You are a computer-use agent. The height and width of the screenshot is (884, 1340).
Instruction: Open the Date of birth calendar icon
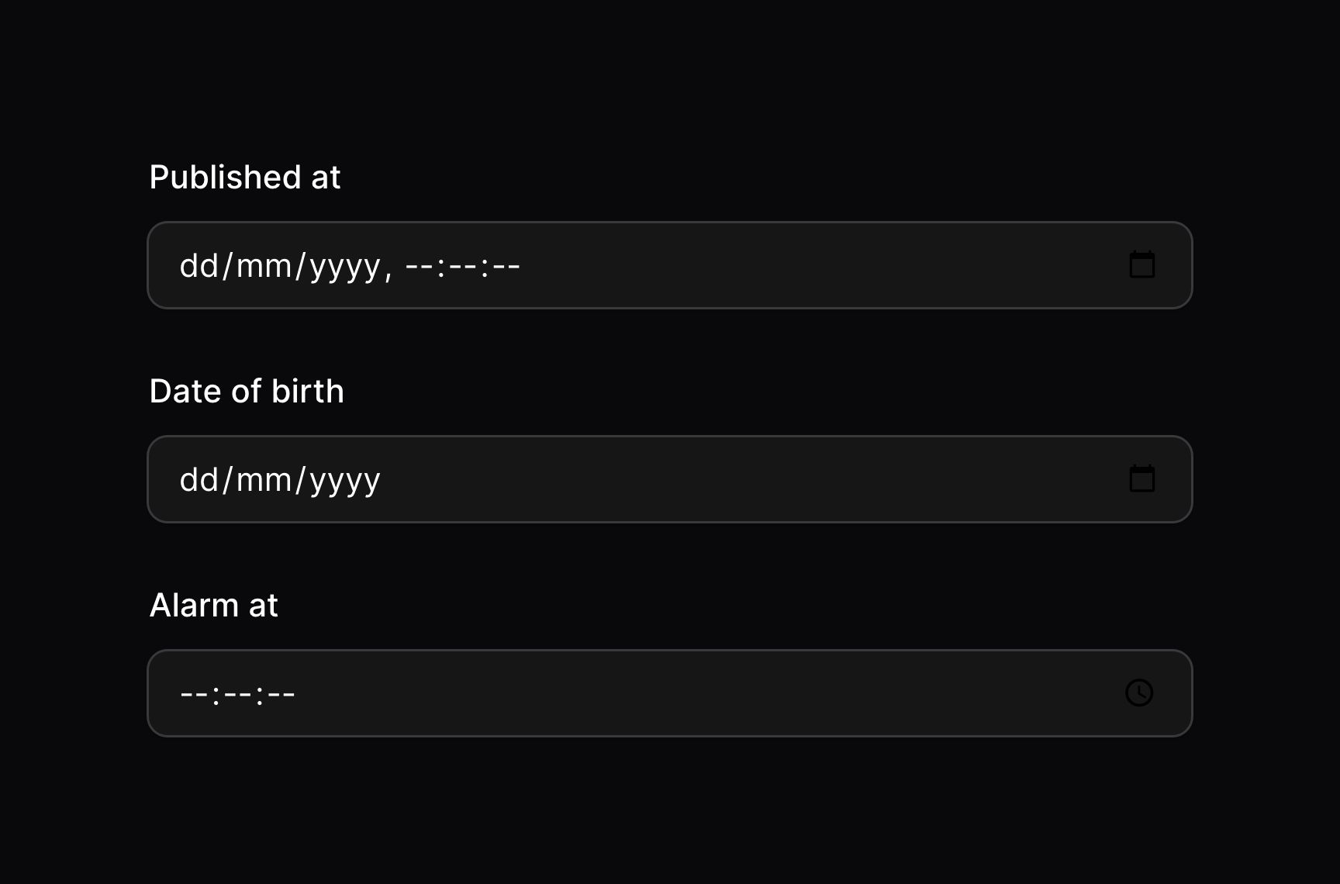(x=1141, y=479)
